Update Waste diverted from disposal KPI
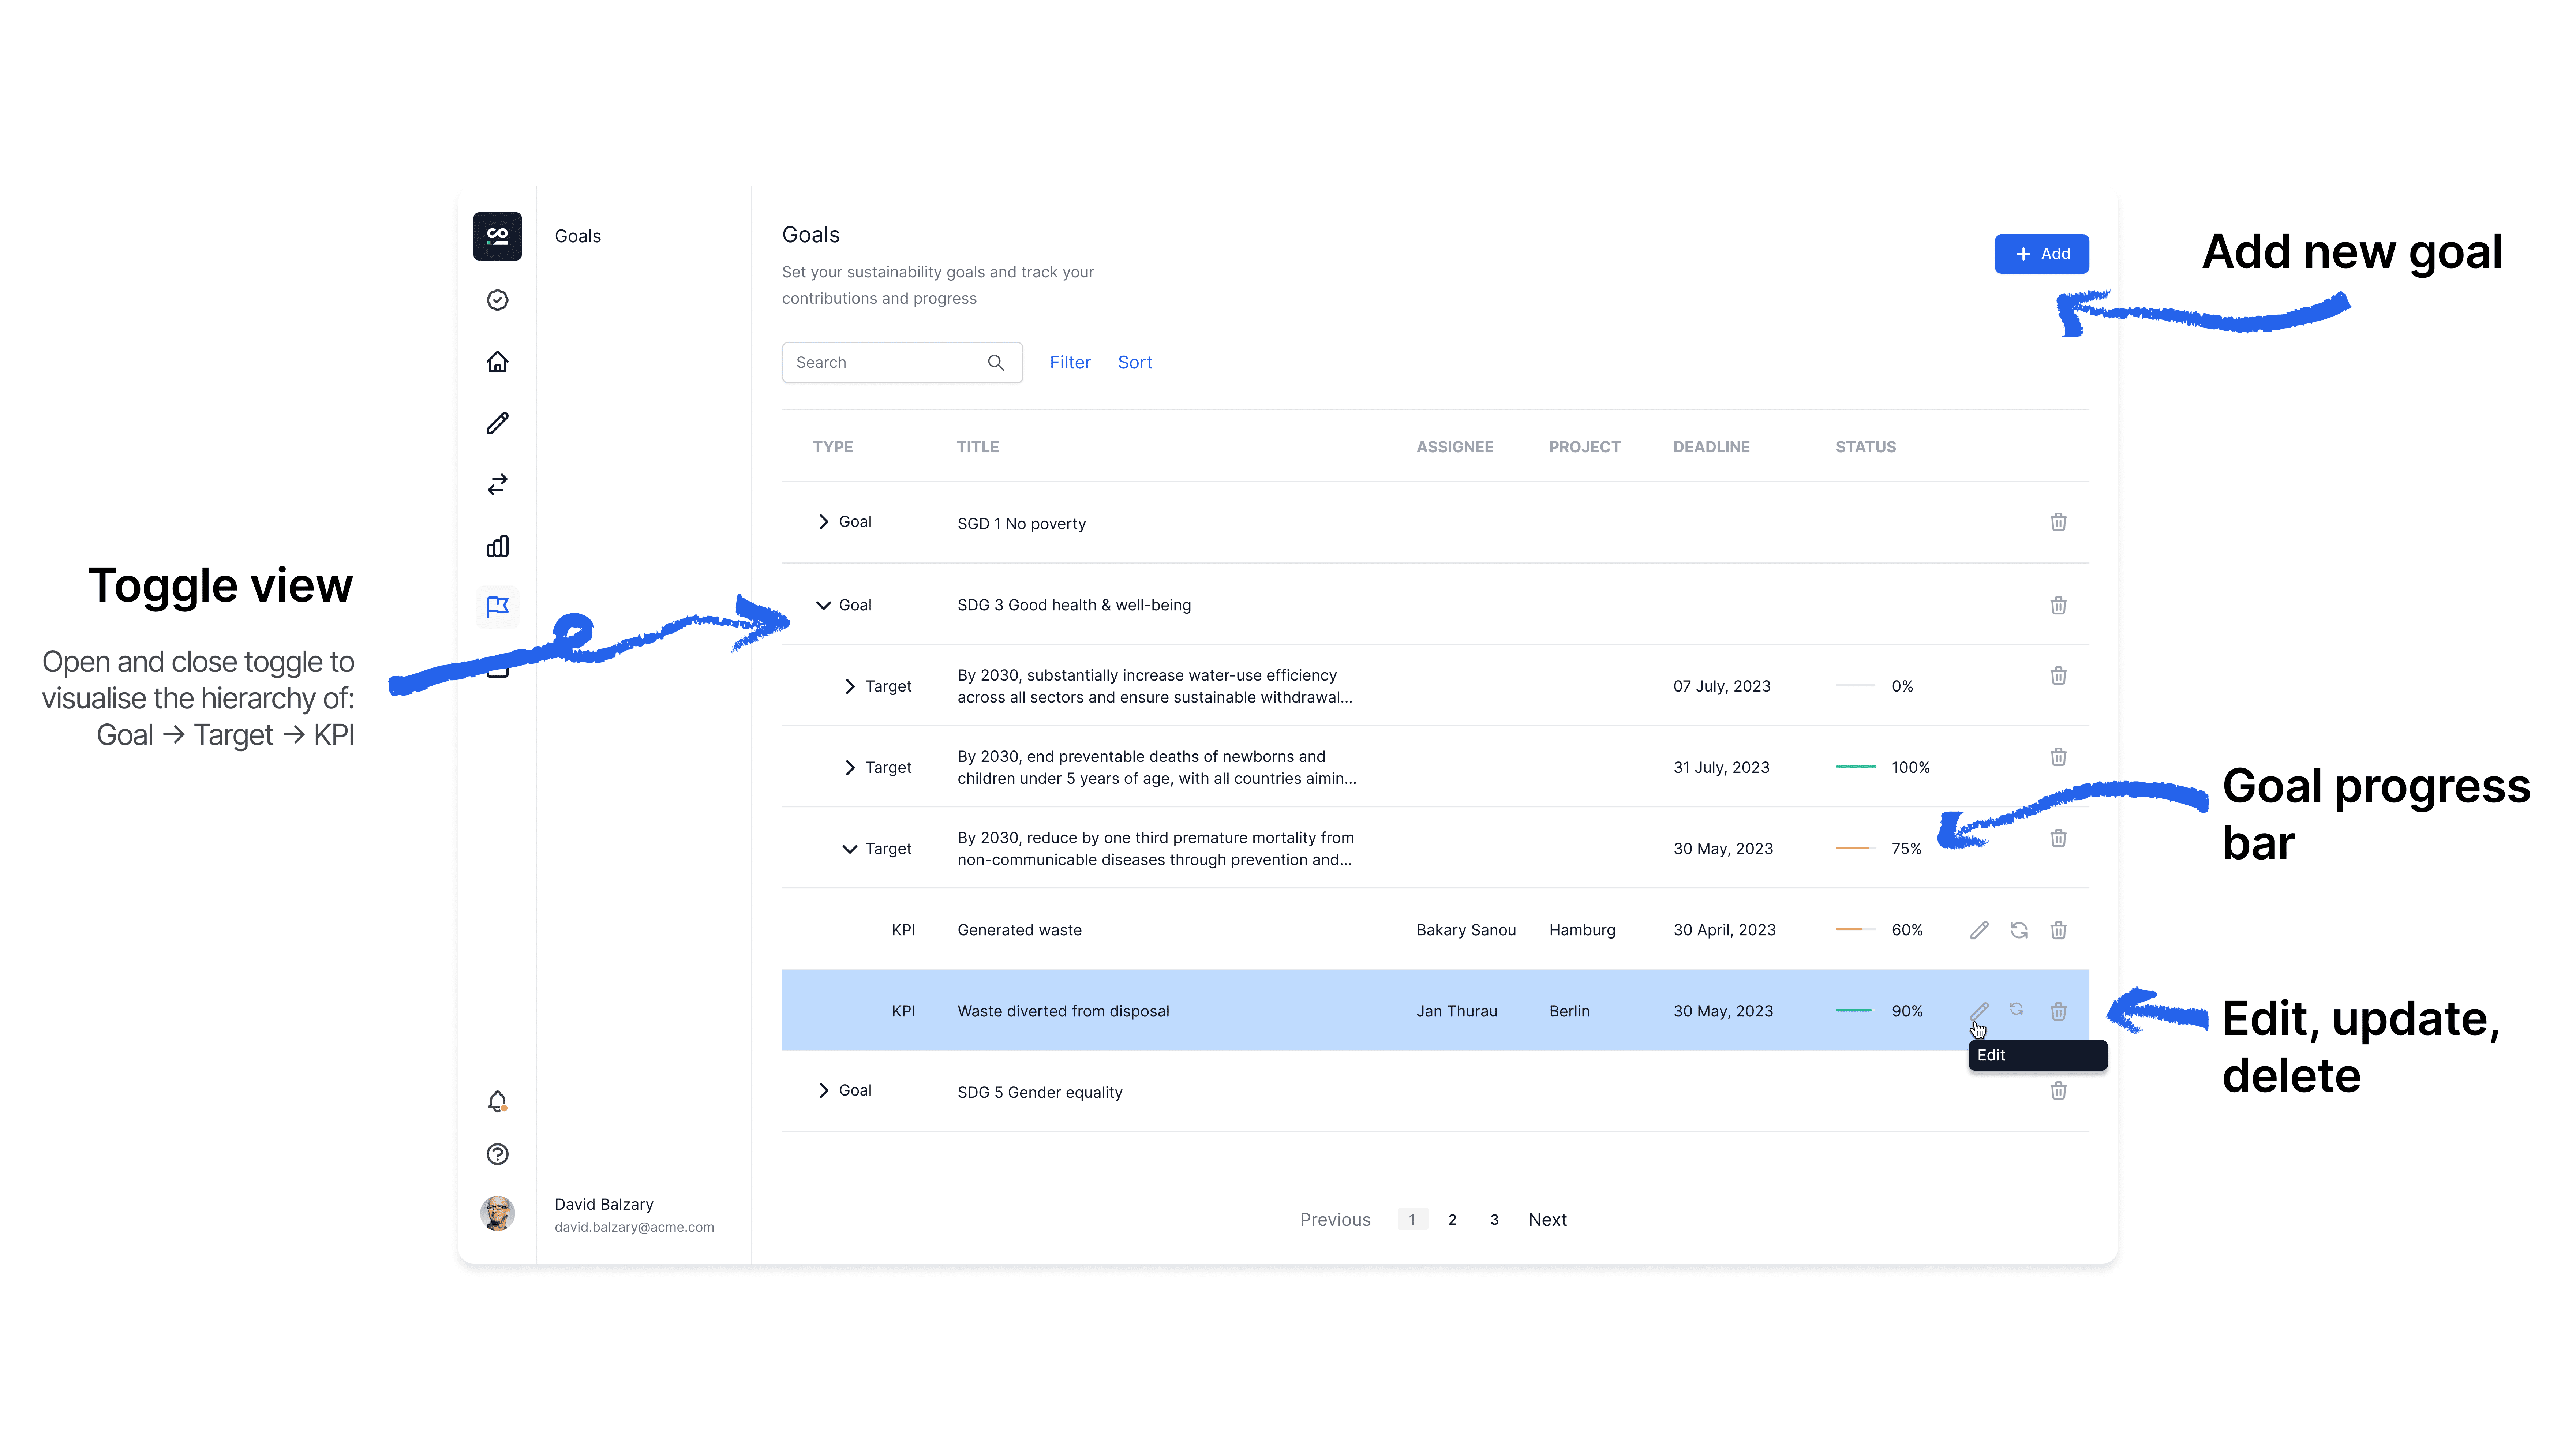Screen dimensions: 2576x1449 tap(2017, 1009)
